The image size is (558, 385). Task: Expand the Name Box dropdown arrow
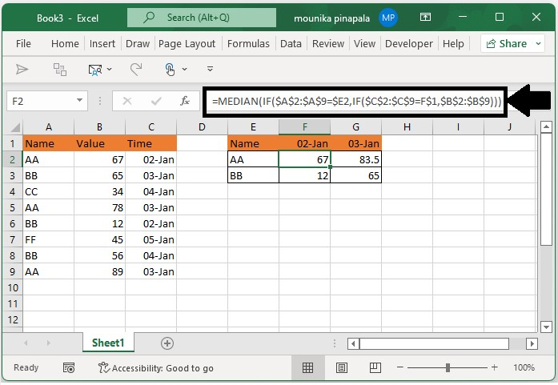click(x=80, y=101)
